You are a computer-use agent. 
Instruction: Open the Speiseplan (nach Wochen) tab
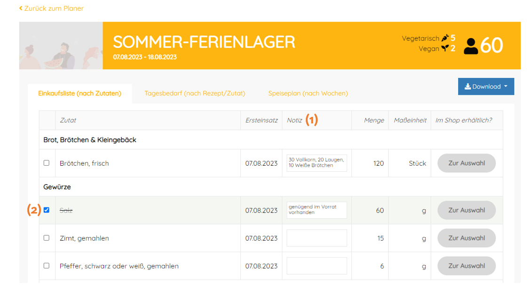pos(308,93)
